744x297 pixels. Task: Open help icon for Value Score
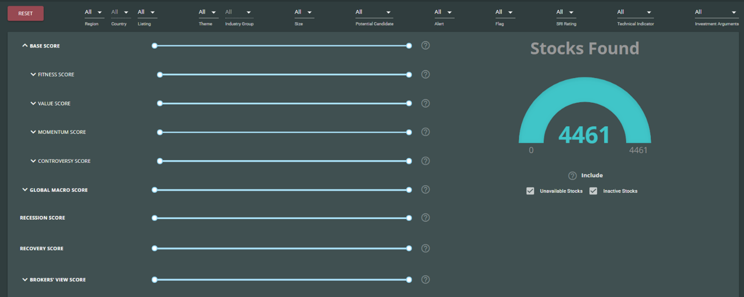click(x=425, y=103)
